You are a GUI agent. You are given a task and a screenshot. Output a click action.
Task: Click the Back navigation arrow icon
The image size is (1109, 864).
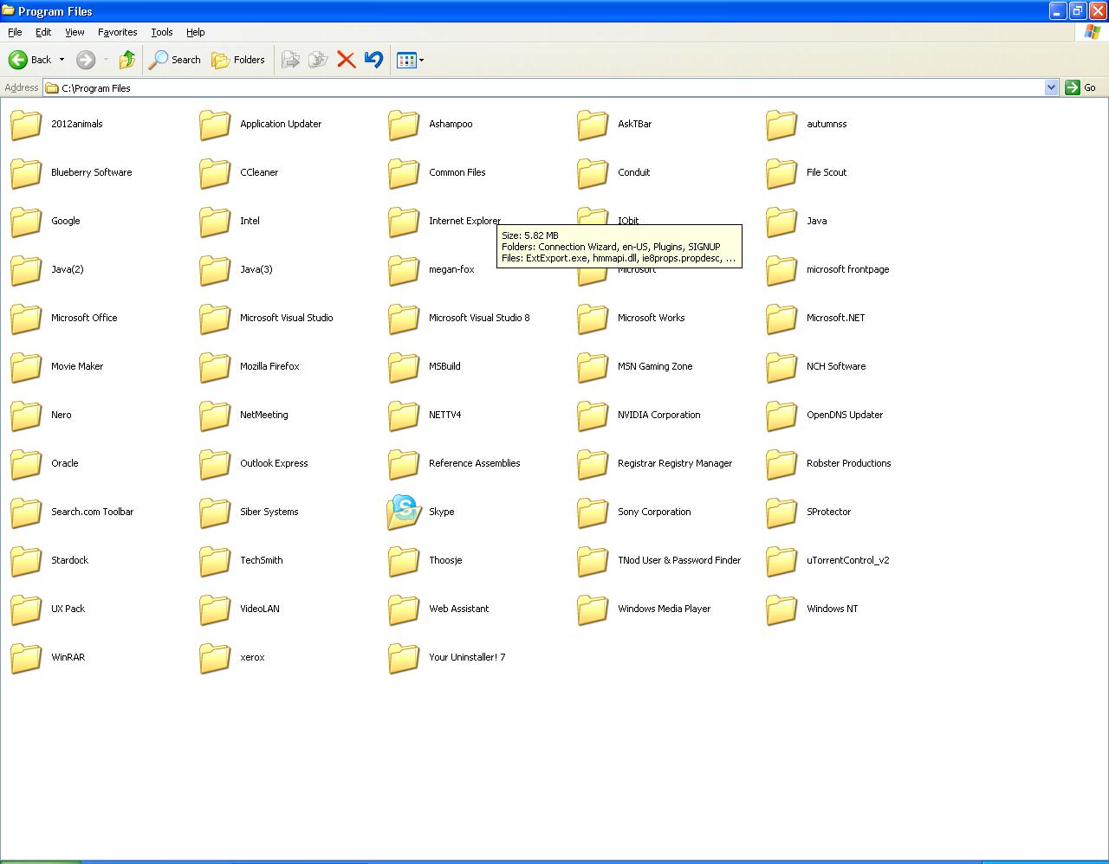[18, 60]
